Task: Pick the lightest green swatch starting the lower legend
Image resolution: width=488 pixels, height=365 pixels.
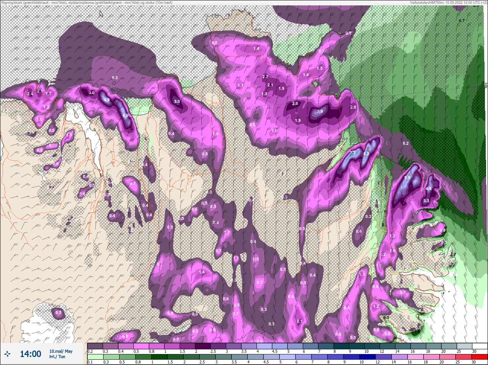Action: pos(95,357)
